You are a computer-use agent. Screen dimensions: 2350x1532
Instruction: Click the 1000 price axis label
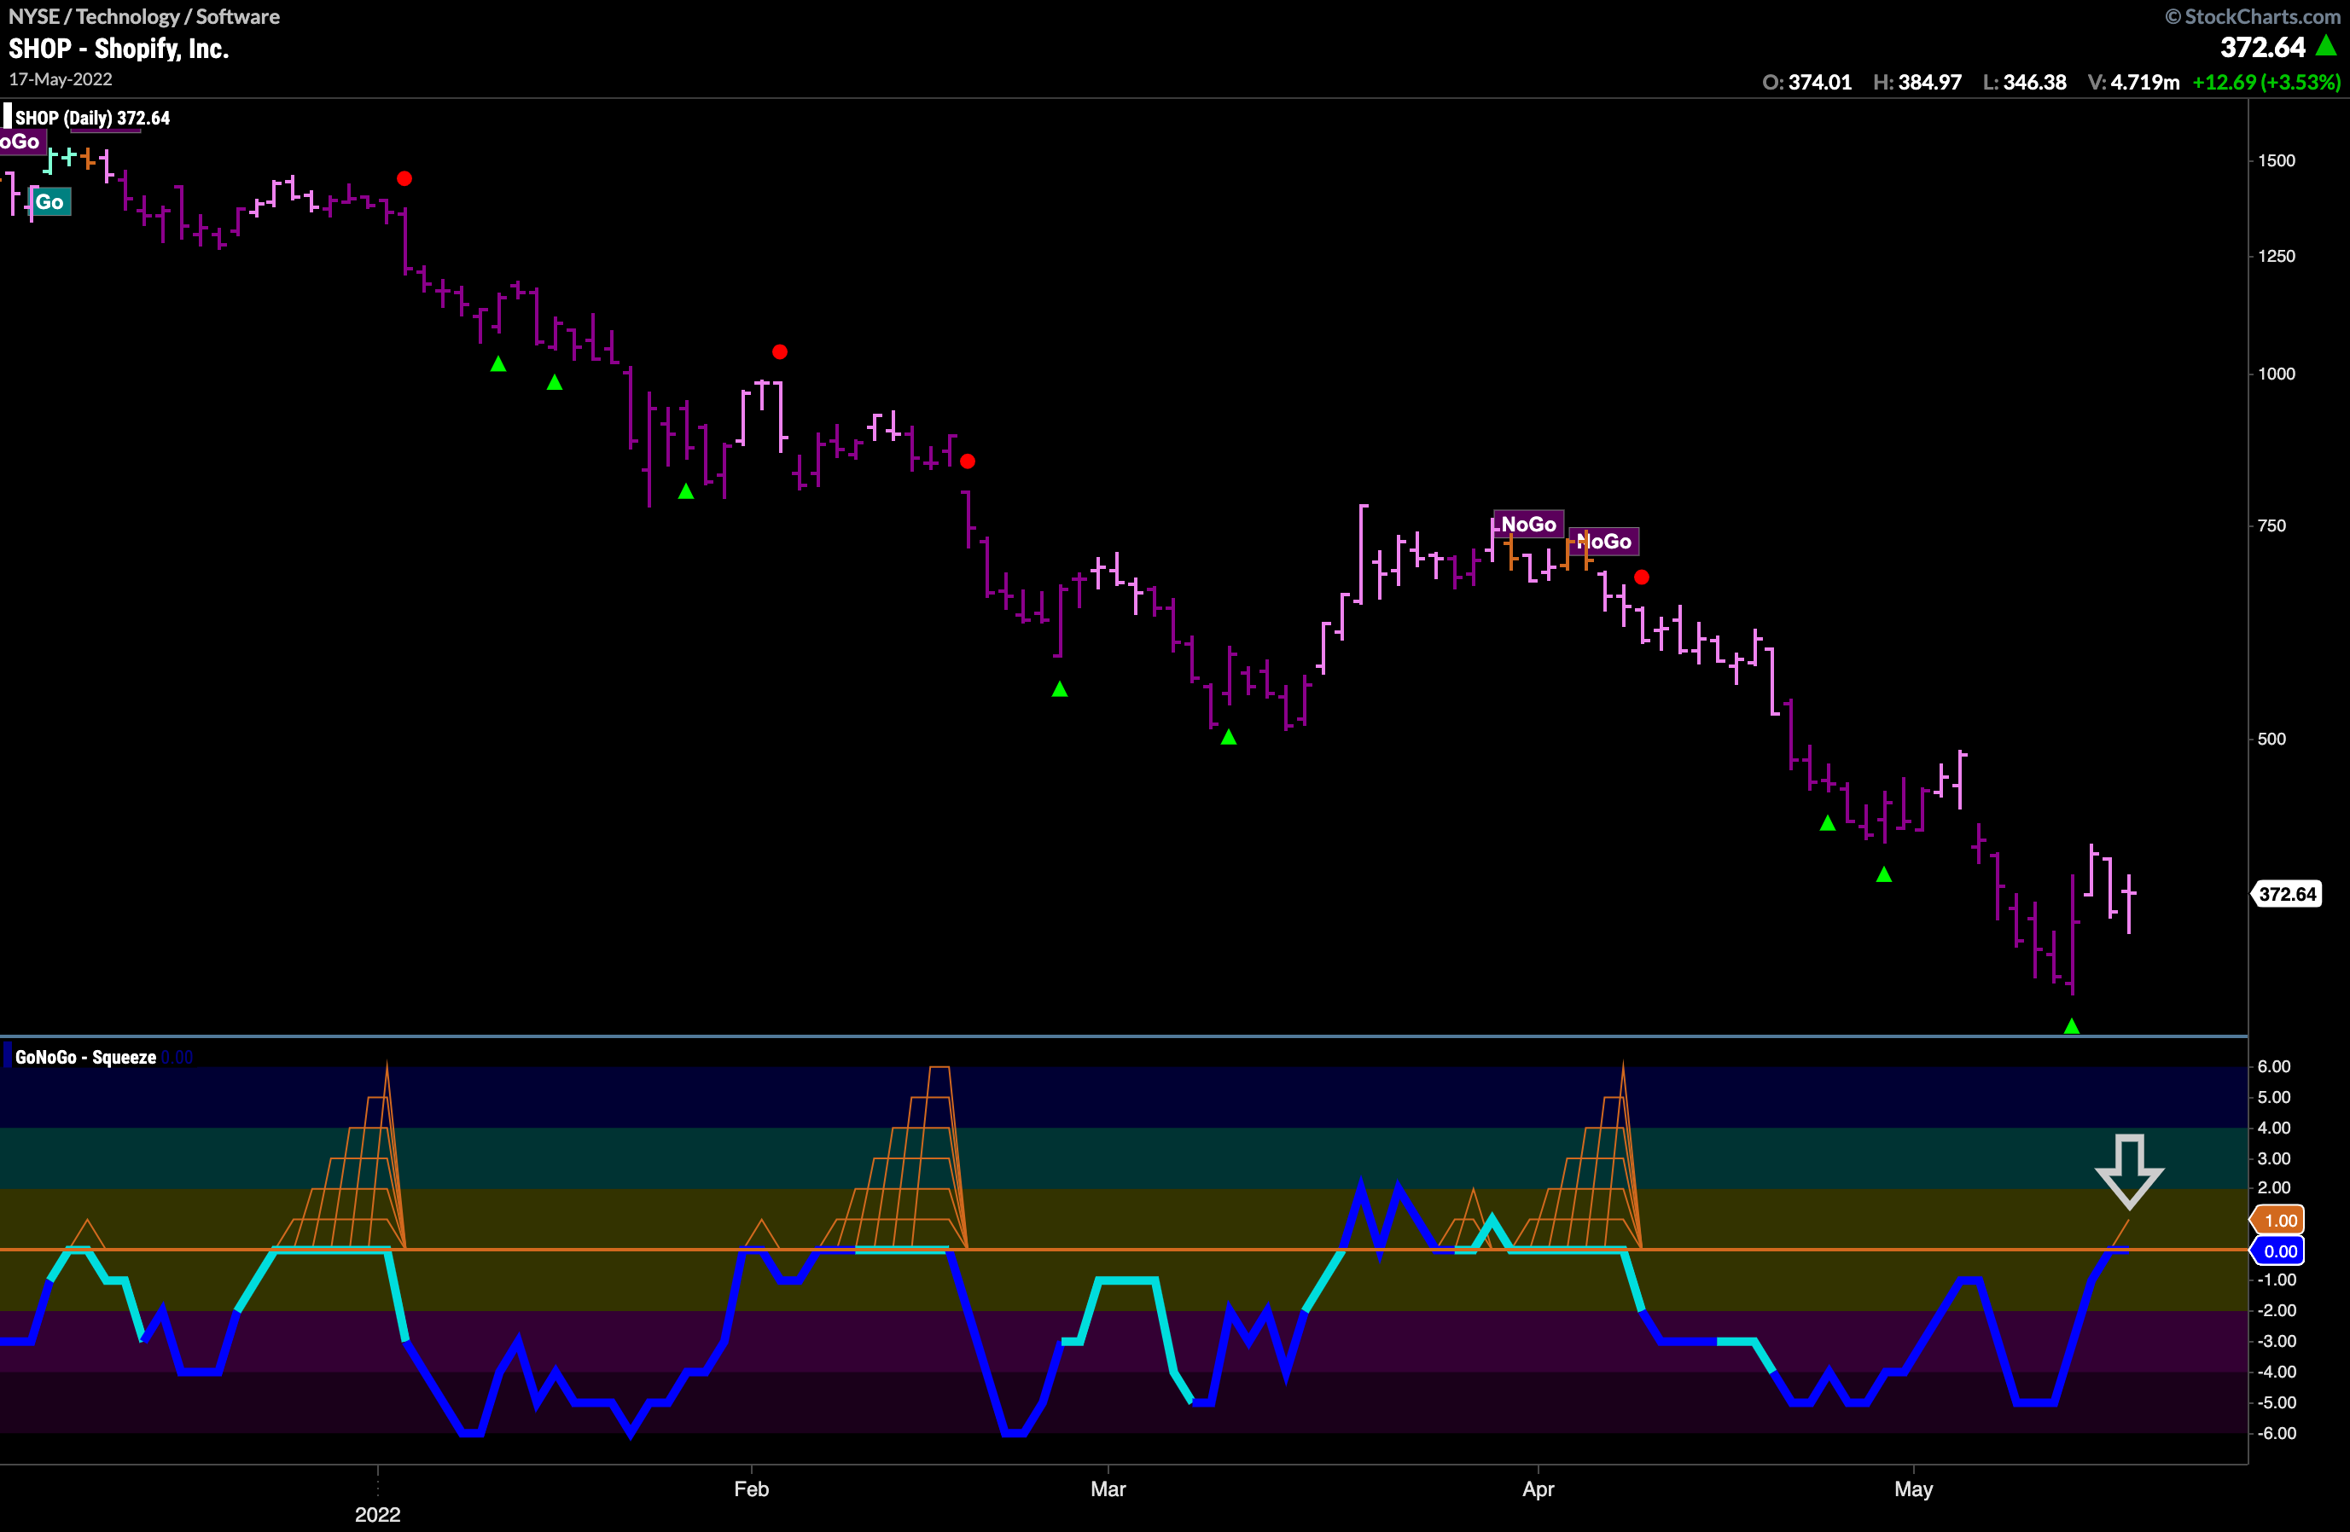[x=2276, y=374]
